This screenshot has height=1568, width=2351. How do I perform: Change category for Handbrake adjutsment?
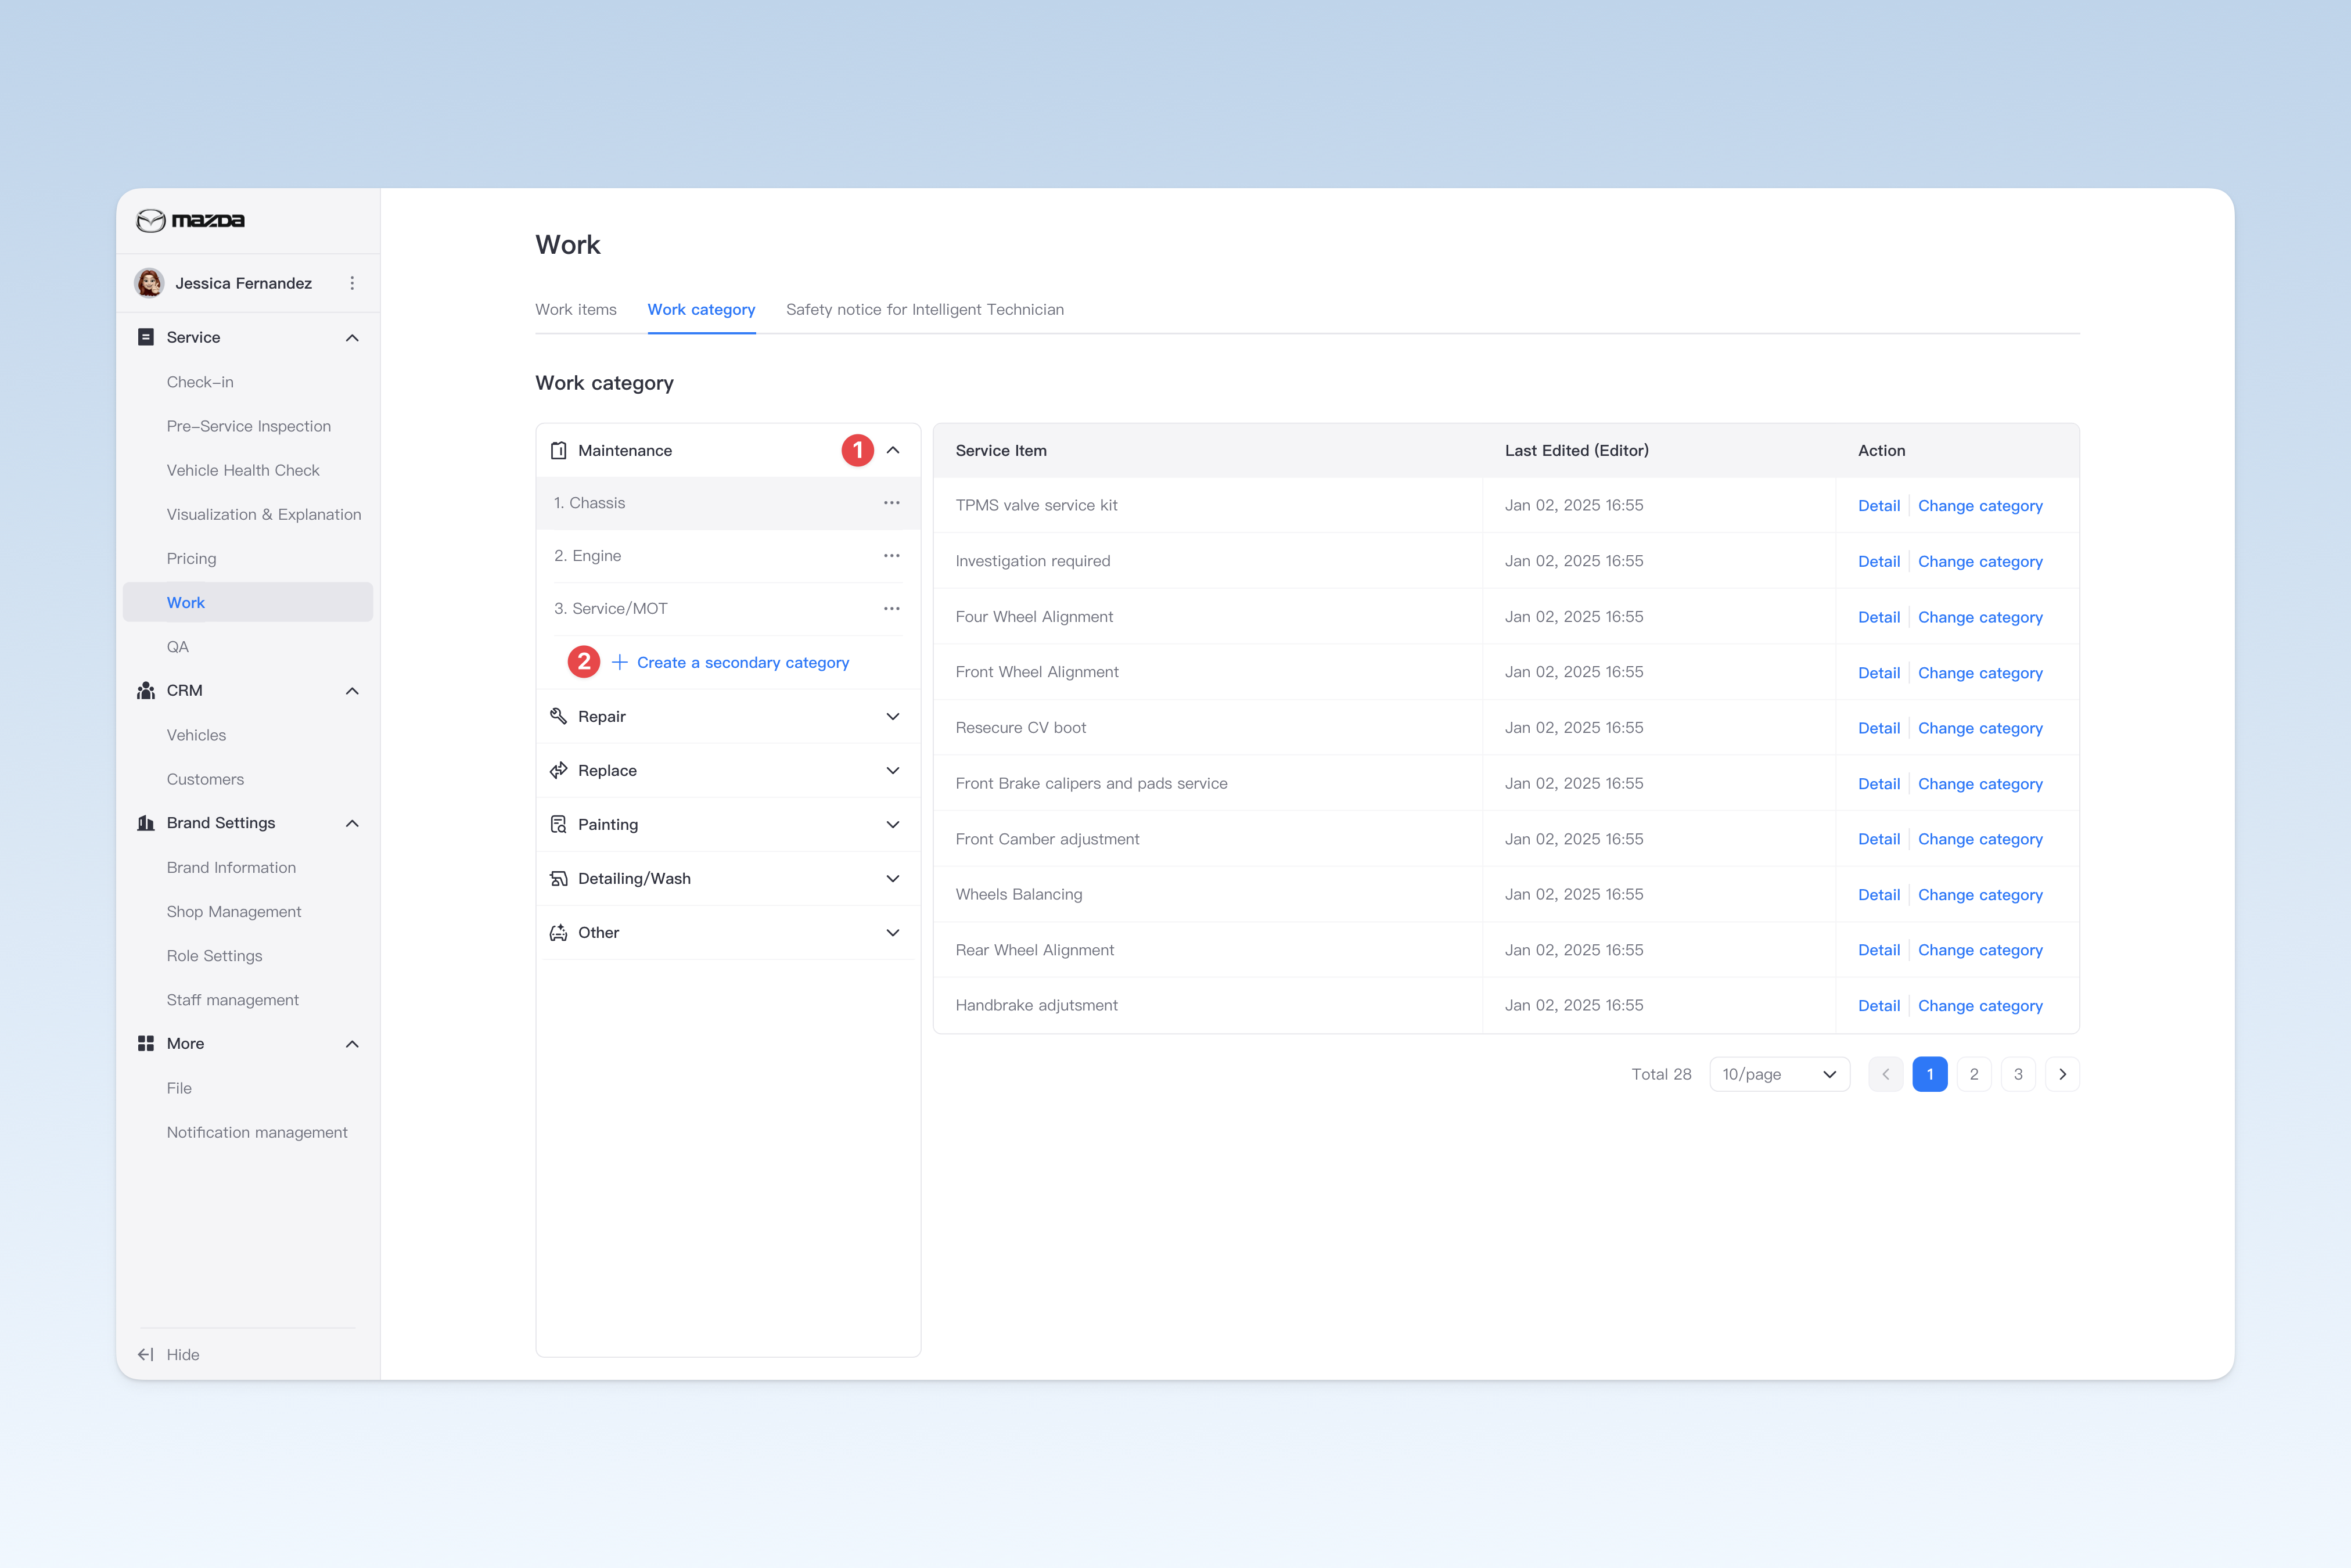click(x=1980, y=1006)
